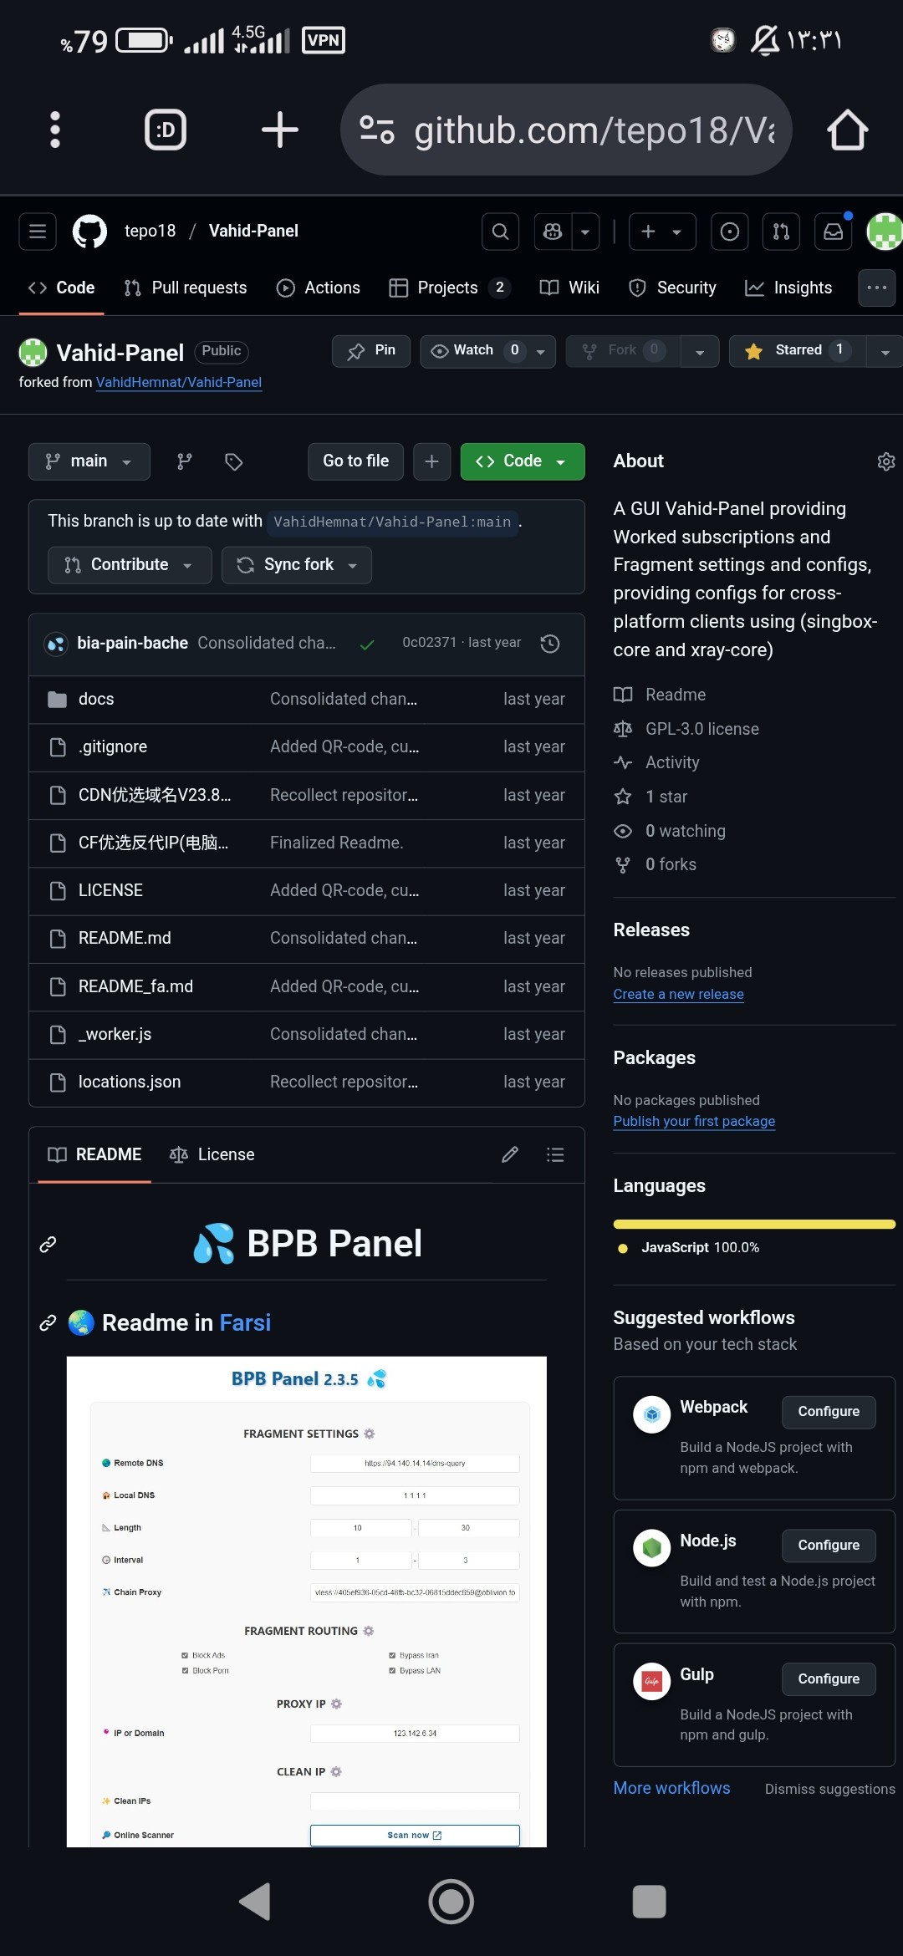Open notifications inbox
The image size is (903, 1956).
833,232
